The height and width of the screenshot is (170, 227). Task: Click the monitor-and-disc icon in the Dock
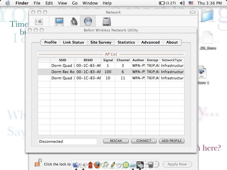pyautogui.click(x=140, y=165)
